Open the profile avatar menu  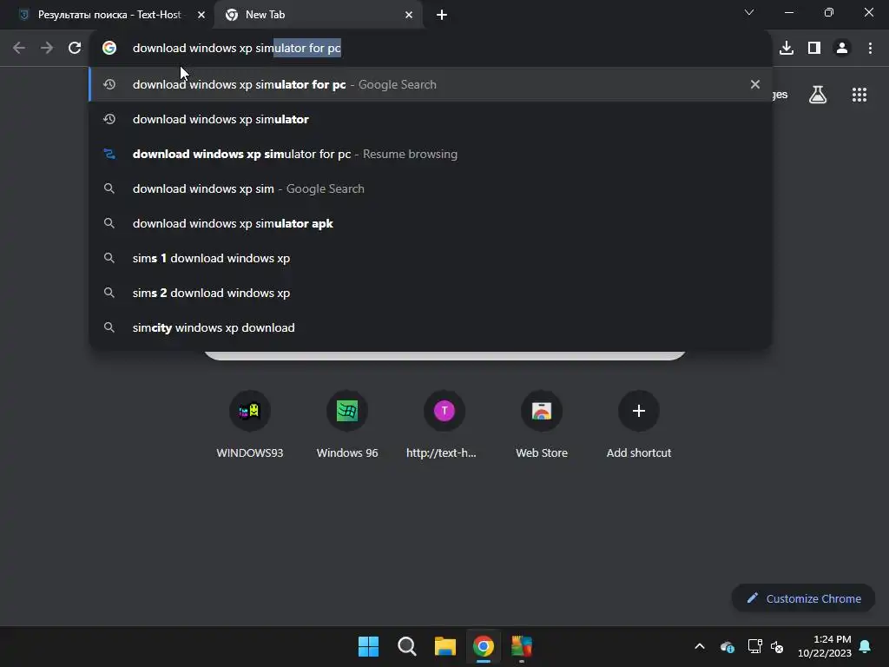pos(842,49)
